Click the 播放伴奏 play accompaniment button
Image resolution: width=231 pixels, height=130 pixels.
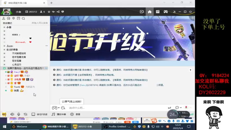pos(59,114)
